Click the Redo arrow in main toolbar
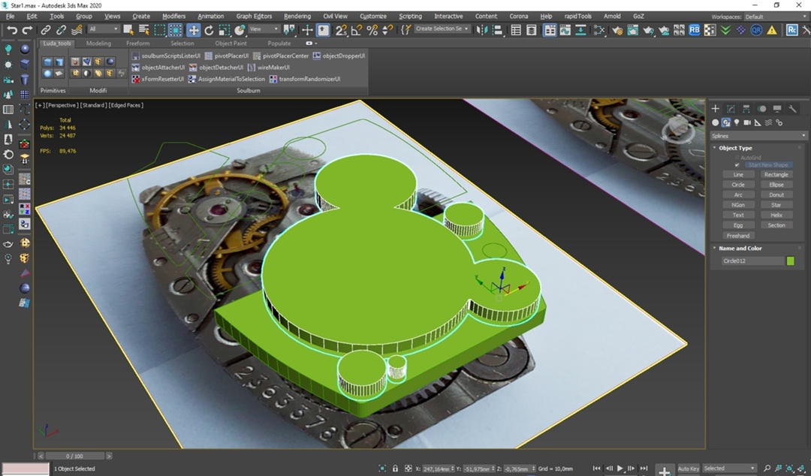This screenshot has width=811, height=476. pyautogui.click(x=27, y=30)
